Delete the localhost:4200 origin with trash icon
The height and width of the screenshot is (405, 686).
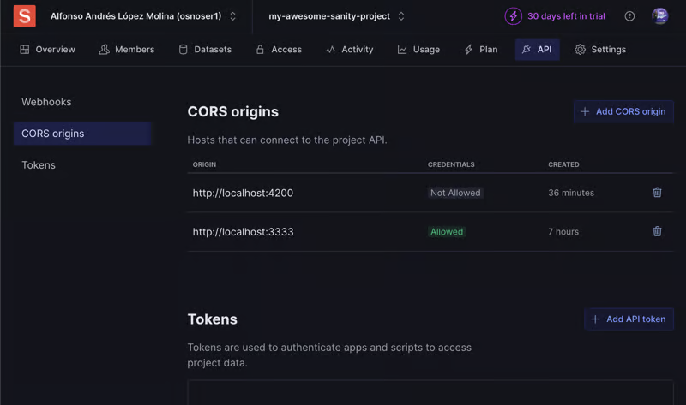pyautogui.click(x=657, y=193)
